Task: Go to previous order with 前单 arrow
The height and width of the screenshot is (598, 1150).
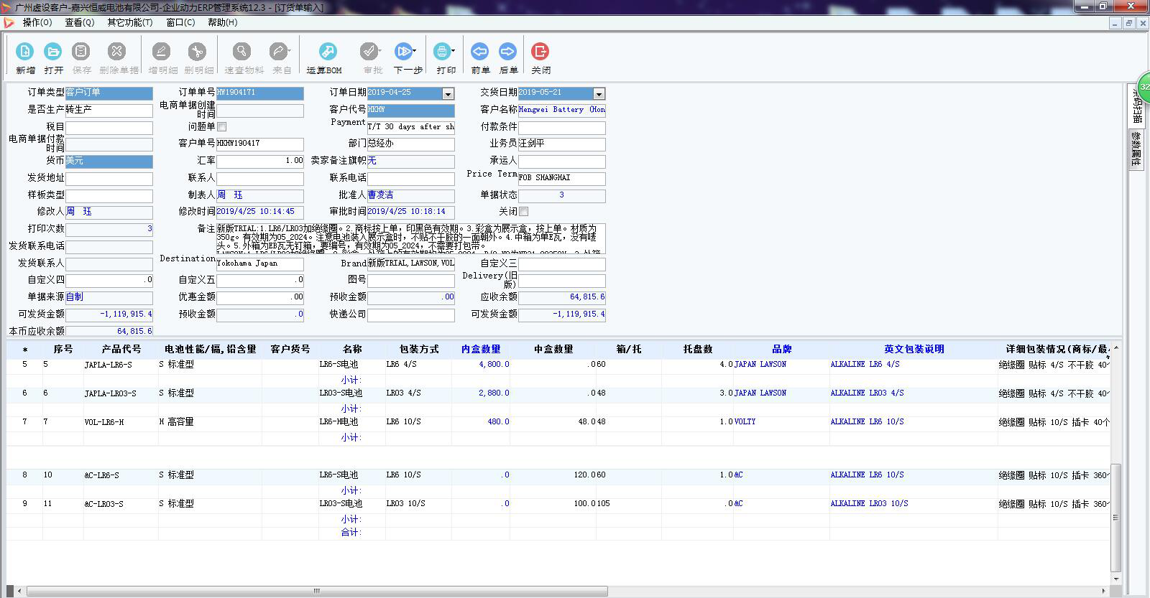Action: [x=479, y=52]
